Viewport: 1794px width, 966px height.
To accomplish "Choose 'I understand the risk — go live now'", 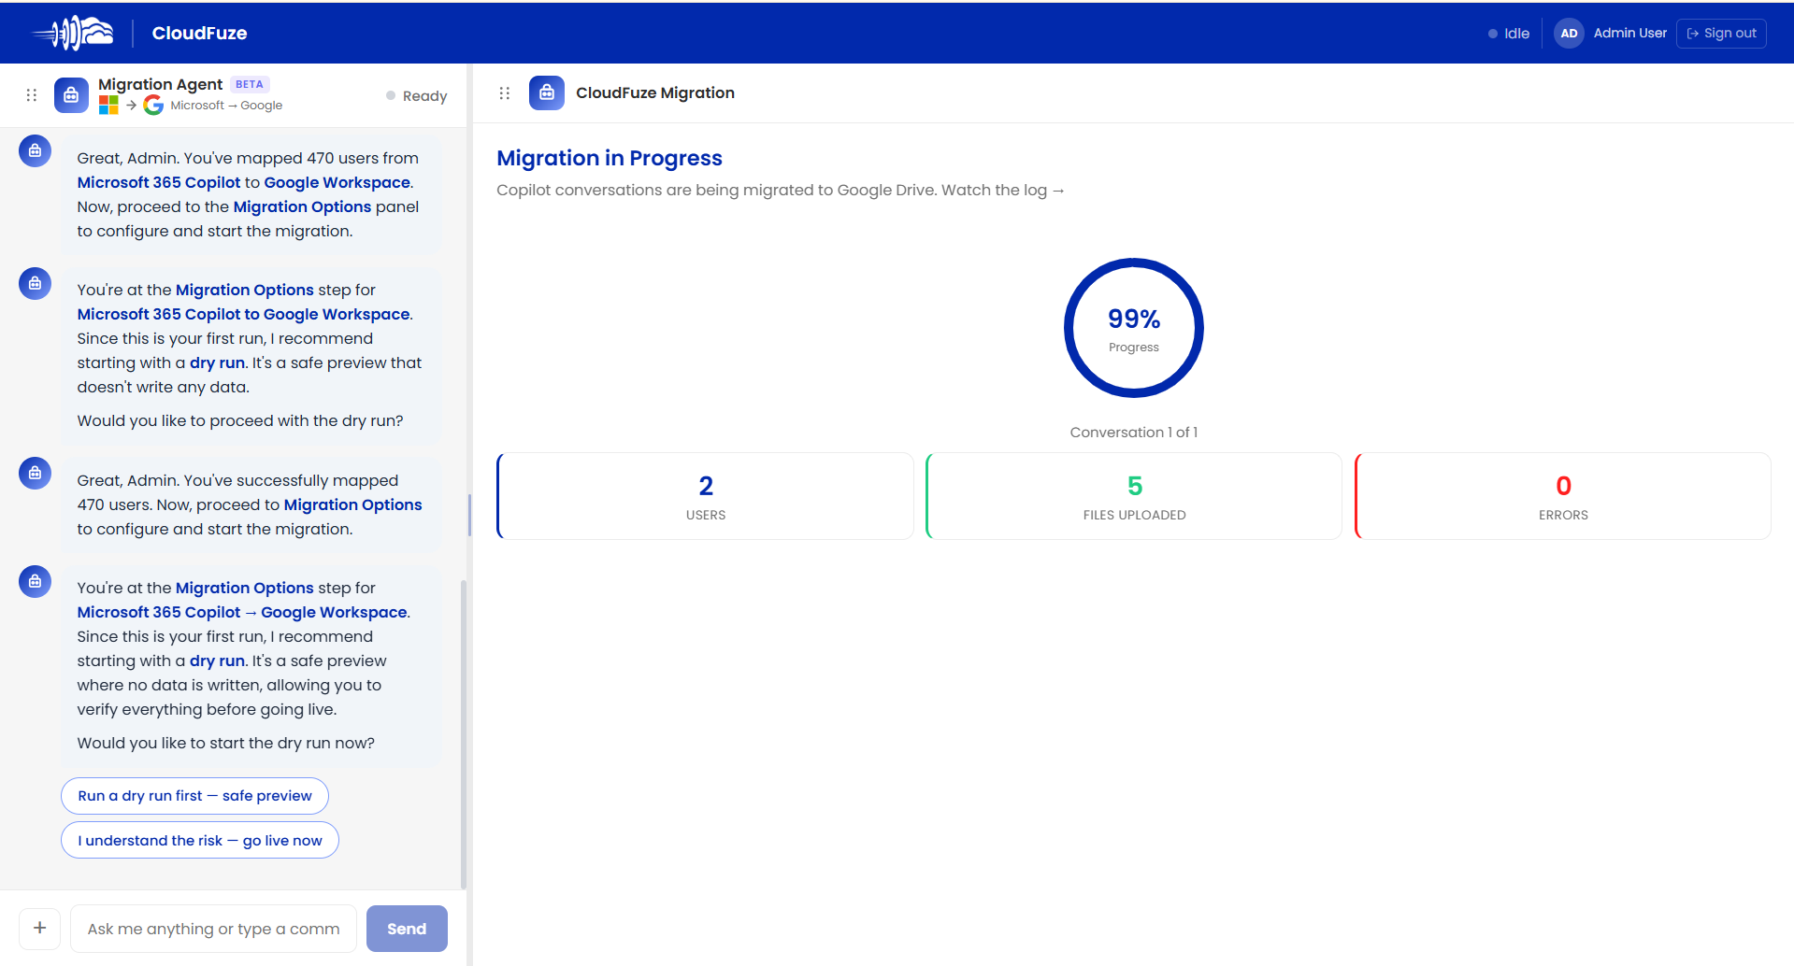I will click(x=200, y=841).
